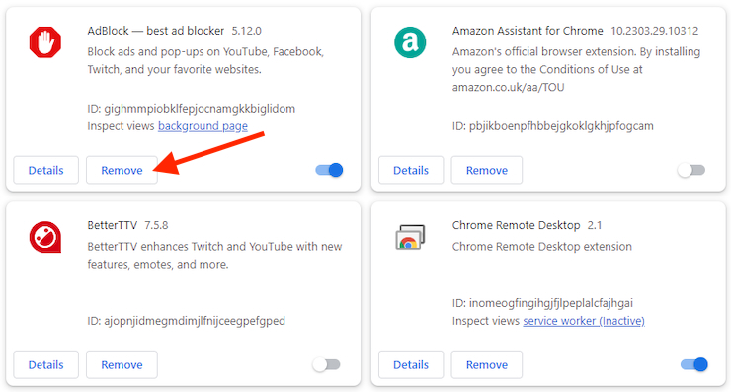Click the BetterTTV red icon
Viewport: 731px width, 392px height.
45,237
